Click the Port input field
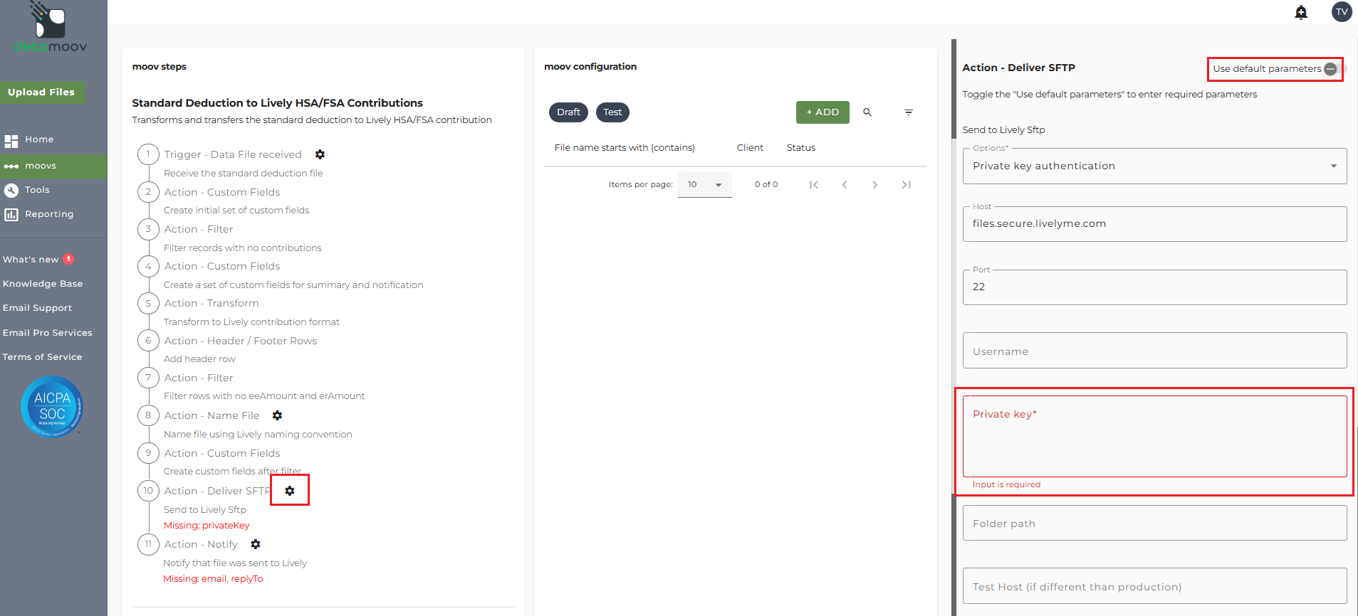This screenshot has height=616, width=1358. [x=1154, y=287]
